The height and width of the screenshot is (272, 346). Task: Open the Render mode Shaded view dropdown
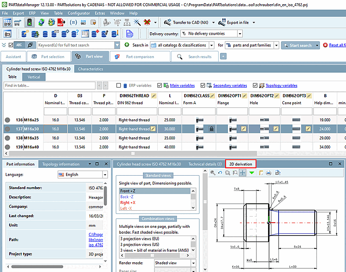coord(193,263)
